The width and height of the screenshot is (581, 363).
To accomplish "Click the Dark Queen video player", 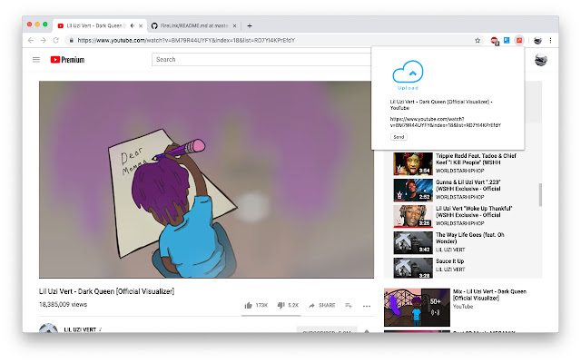I will tap(206, 180).
